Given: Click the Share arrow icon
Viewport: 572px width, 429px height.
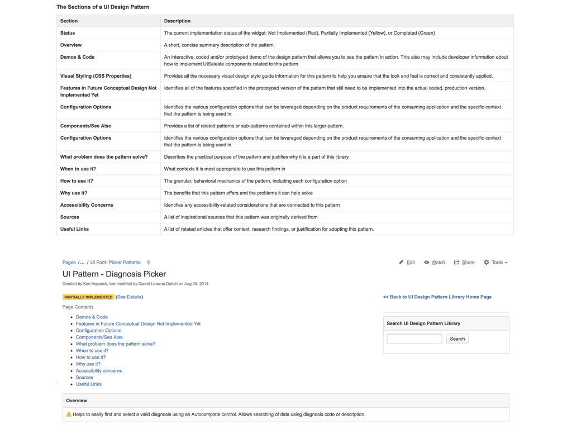Looking at the screenshot, I should point(456,263).
